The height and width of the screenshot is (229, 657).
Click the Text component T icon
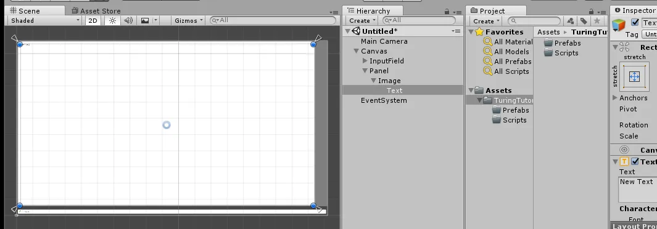coord(624,162)
